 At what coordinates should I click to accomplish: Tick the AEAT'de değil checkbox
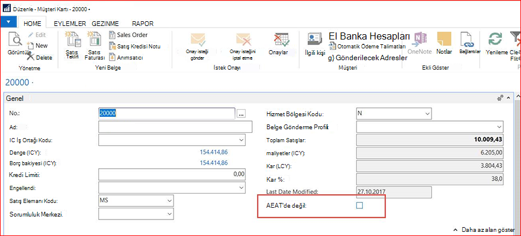click(x=359, y=205)
